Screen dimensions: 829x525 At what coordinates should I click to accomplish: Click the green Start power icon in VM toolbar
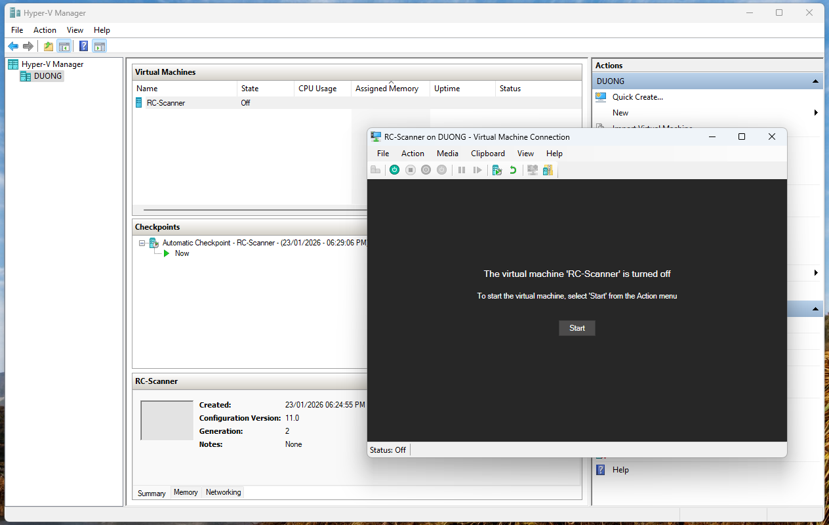pos(394,170)
